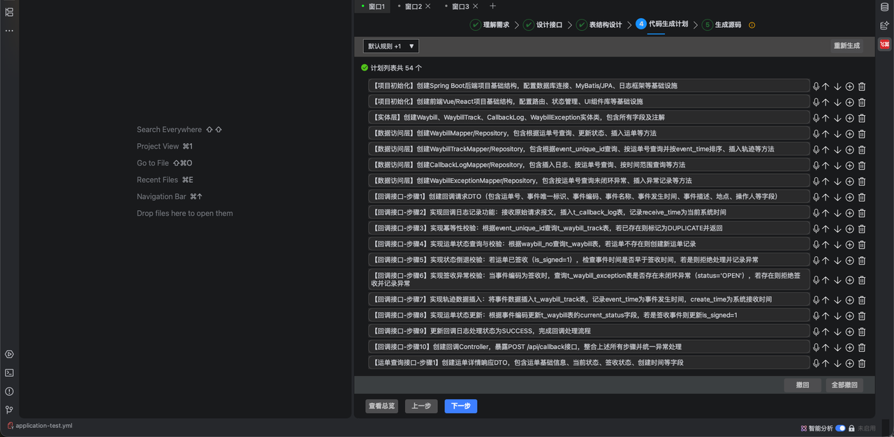Screen dimensions: 894x437
Task: Click the blue 下一步 button
Action: pos(461,406)
